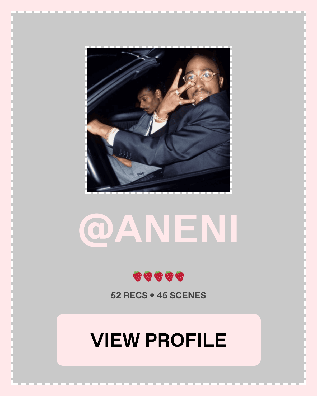Screen dimensions: 317x396
Task: Open the @ANENI username heading
Action: point(158,229)
